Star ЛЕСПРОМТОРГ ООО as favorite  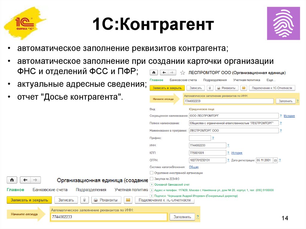pyautogui.click(x=183, y=73)
